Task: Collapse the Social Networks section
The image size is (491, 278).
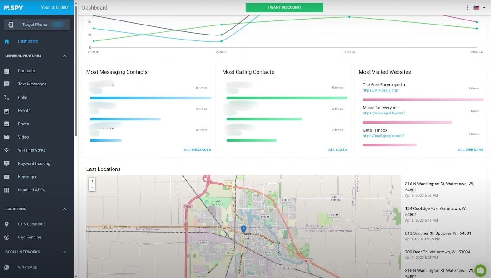Action: [64, 252]
